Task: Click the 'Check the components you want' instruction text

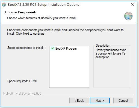Action: 65,32
